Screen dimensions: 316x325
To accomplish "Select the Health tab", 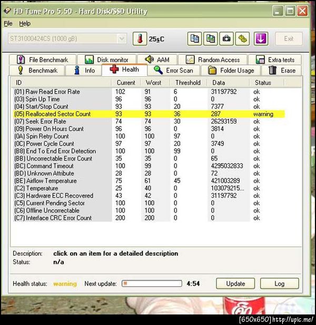I will click(x=125, y=69).
